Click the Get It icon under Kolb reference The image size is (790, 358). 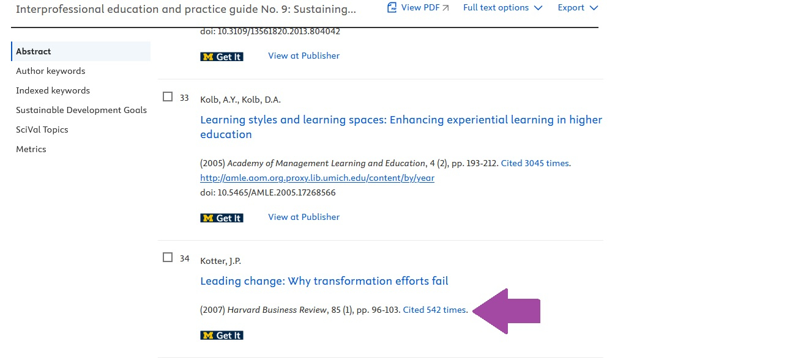click(222, 217)
